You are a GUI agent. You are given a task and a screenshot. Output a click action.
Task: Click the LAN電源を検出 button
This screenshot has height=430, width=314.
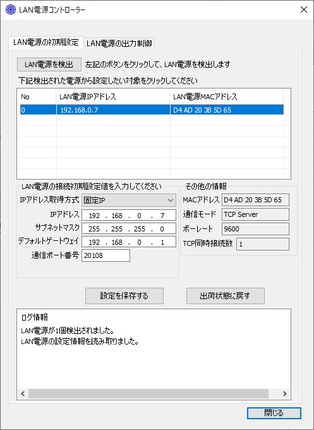point(49,64)
